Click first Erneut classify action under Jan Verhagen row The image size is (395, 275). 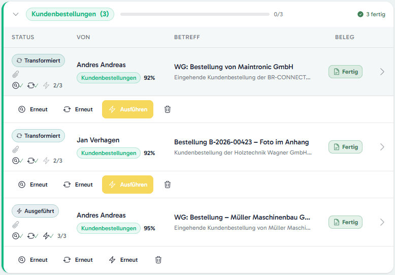pos(33,185)
